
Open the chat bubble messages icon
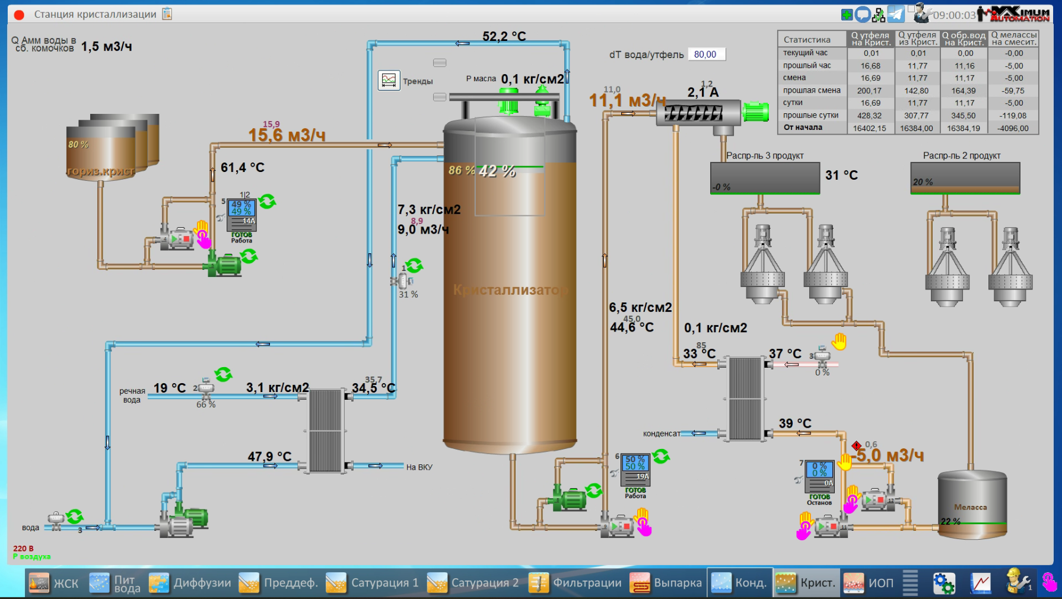[x=863, y=14]
